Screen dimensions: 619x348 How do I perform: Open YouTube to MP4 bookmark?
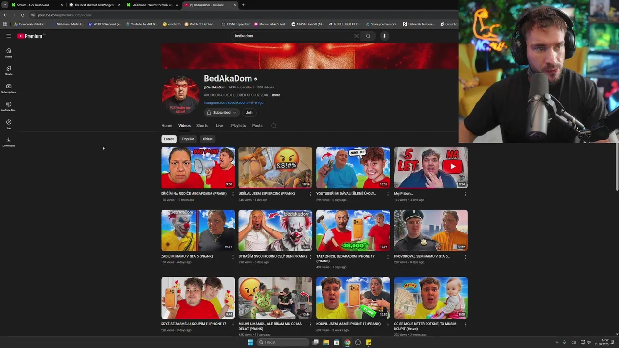point(141,24)
